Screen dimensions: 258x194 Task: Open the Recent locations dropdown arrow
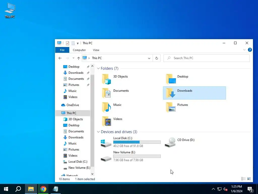tap(73, 58)
